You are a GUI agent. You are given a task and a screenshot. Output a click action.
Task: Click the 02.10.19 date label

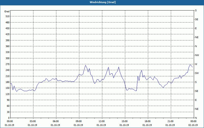[193, 125]
